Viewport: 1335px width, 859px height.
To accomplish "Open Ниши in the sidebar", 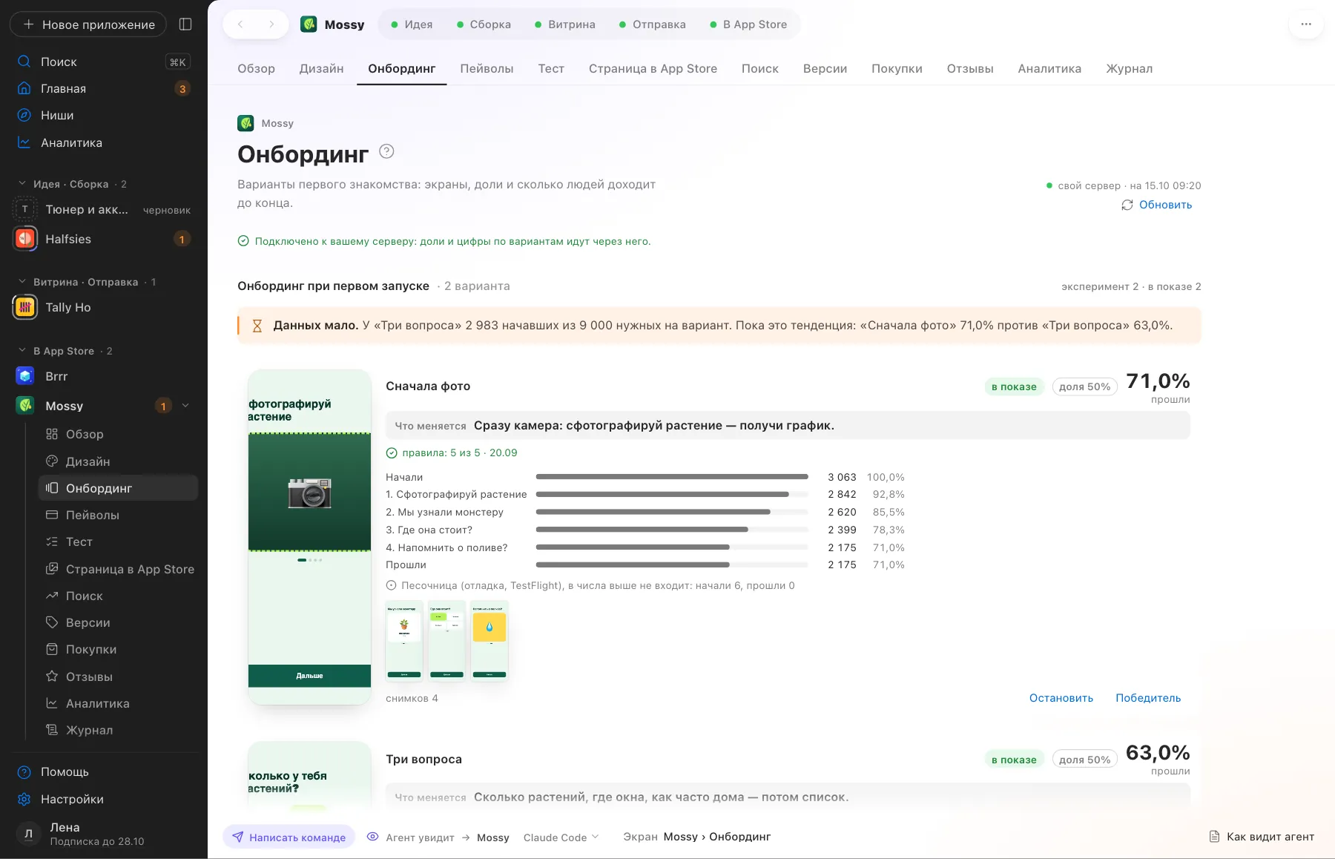I will [104, 115].
